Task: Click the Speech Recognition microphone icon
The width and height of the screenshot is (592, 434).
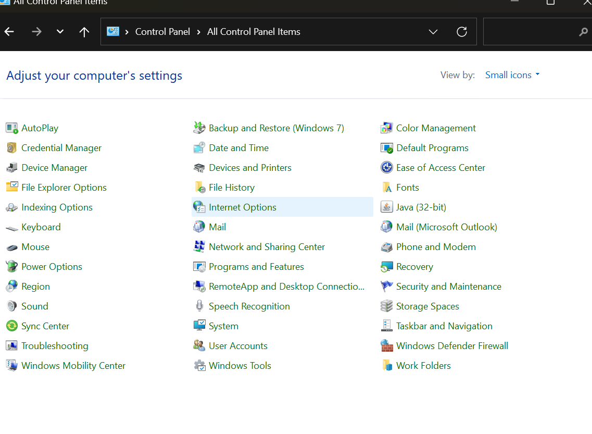Action: 199,306
